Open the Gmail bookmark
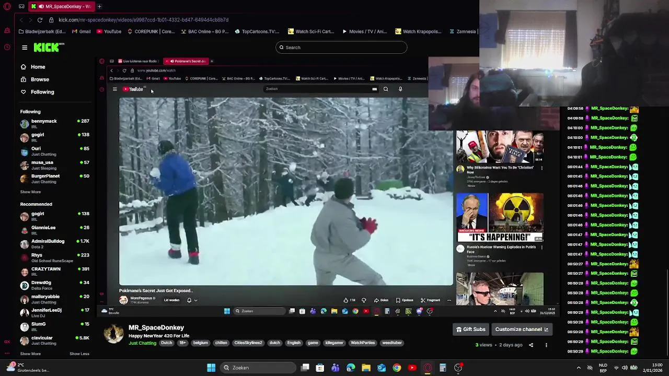Screen dimensions: 669x376 pos(81,31)
